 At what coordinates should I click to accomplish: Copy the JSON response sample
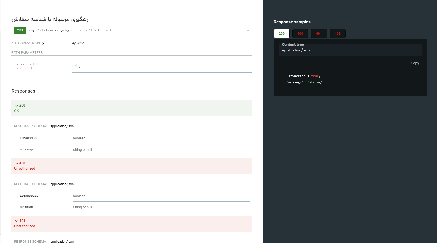[415, 63]
